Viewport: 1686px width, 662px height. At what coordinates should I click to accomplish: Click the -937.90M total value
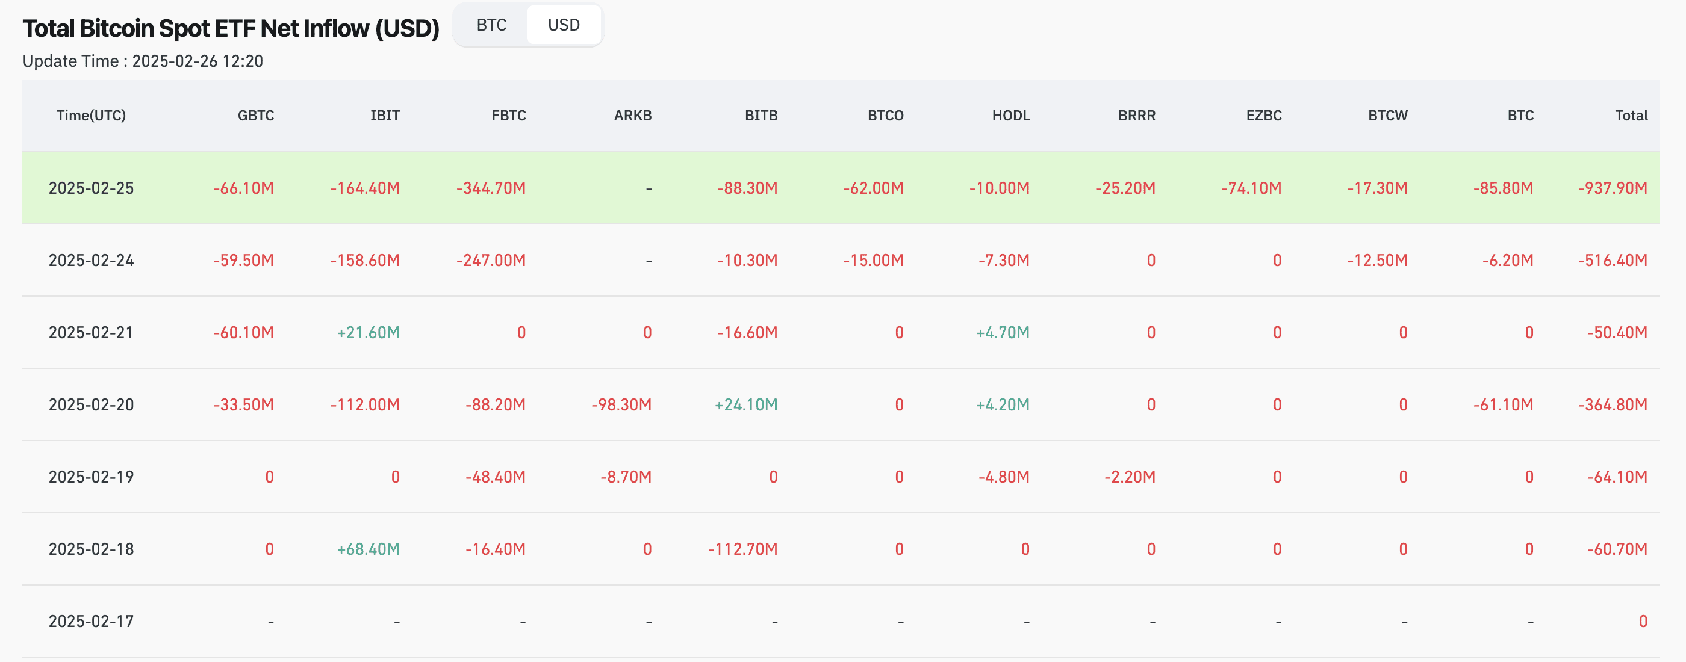pyautogui.click(x=1613, y=188)
